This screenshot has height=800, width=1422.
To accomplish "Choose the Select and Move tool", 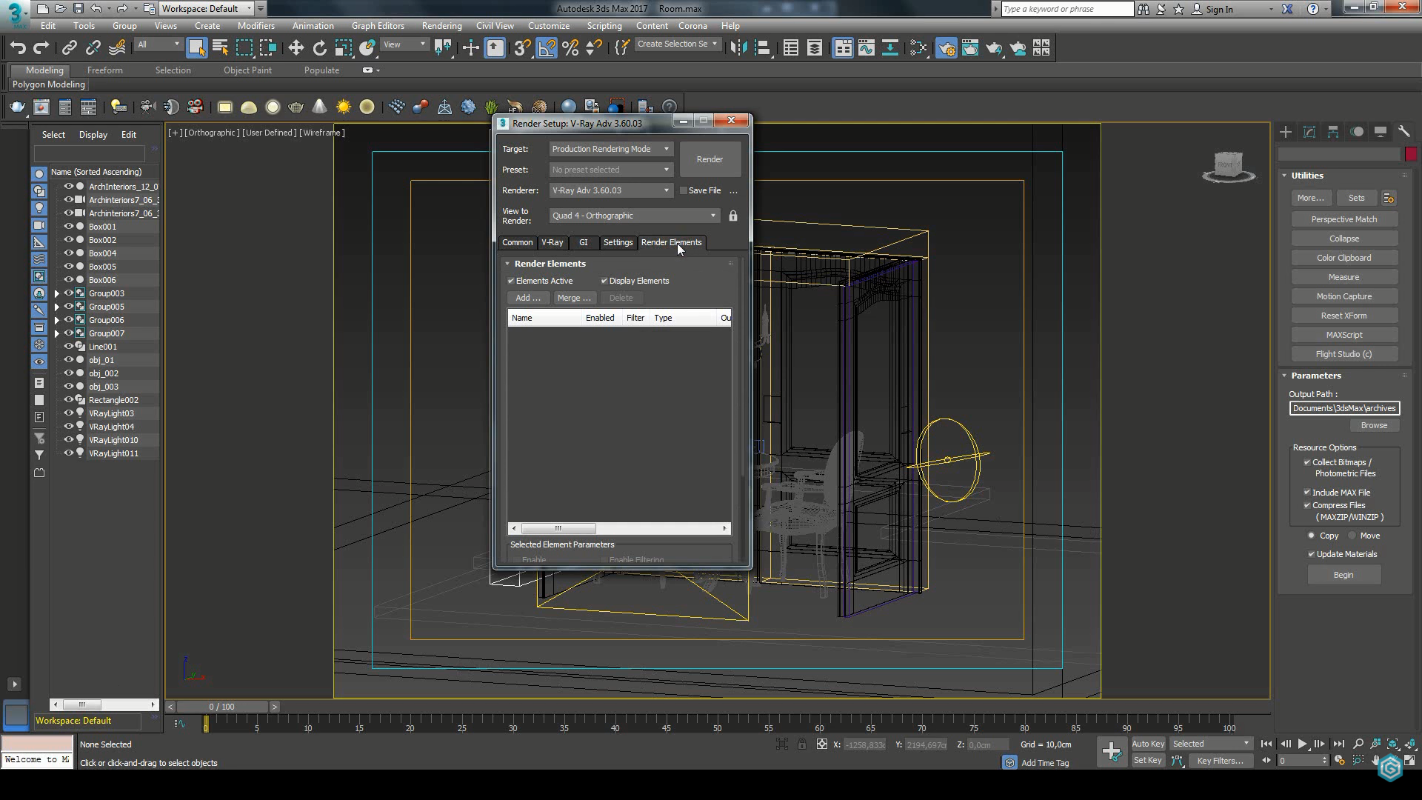I will [296, 48].
